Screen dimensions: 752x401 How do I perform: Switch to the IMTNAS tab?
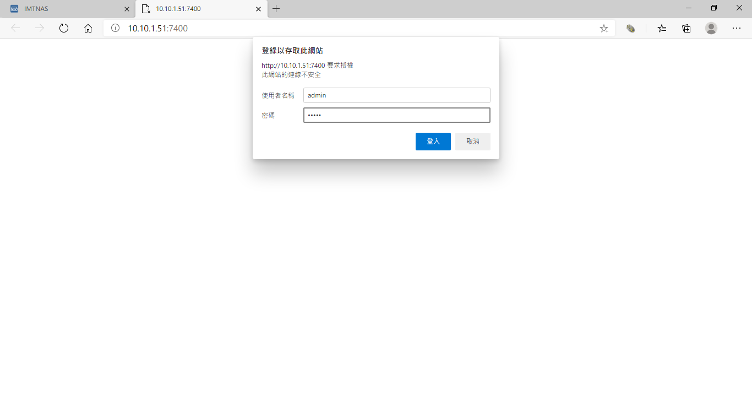pos(68,9)
